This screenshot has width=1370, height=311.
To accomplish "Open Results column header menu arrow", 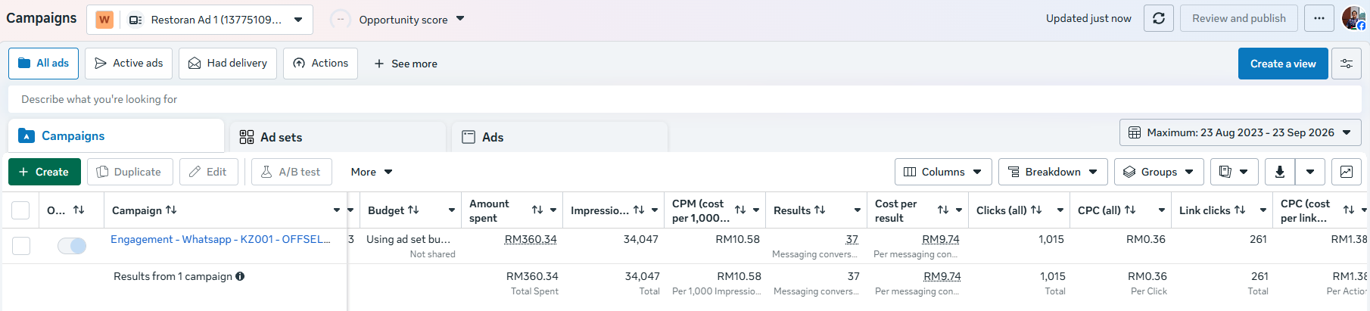I will click(x=858, y=210).
